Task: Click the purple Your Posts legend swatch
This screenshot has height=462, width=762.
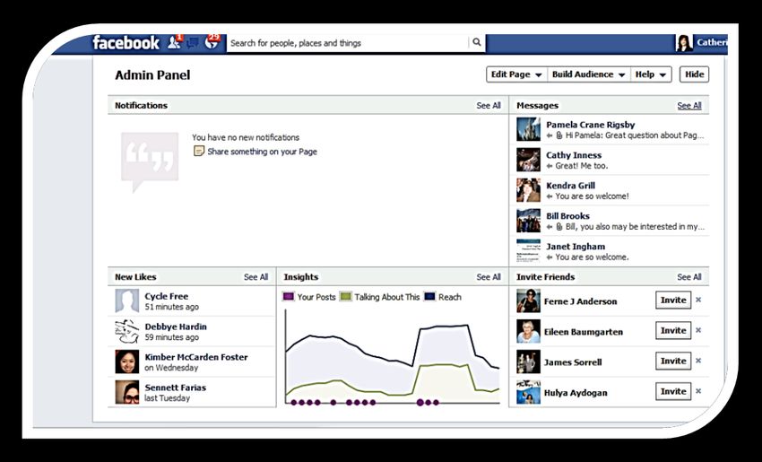Action: 288,296
